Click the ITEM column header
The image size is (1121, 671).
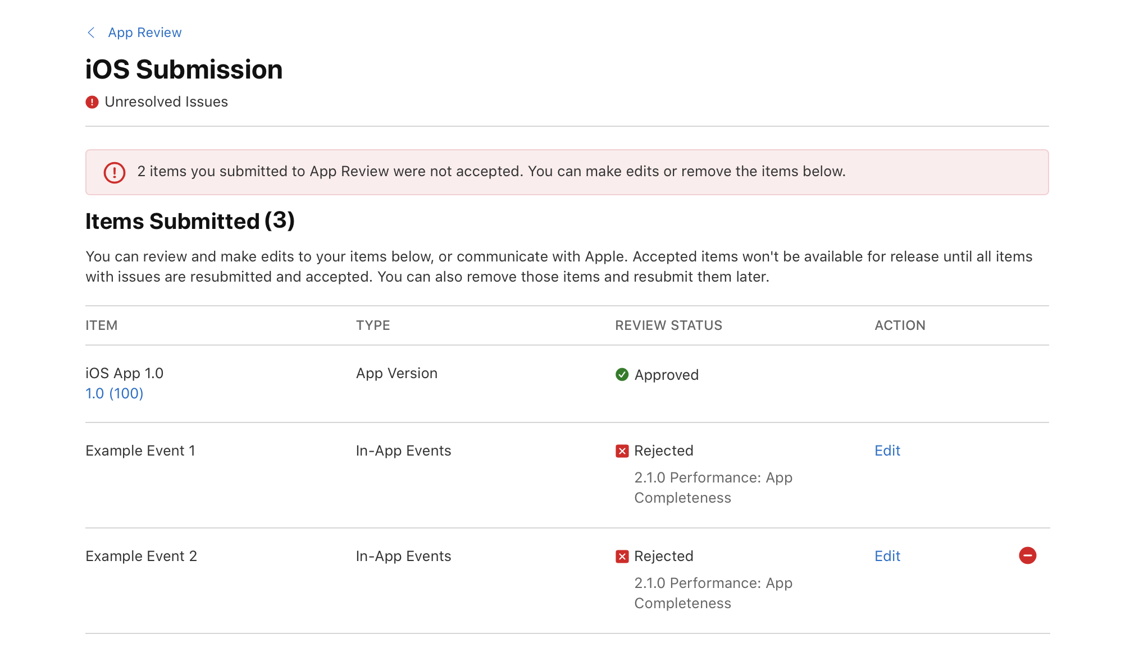101,325
